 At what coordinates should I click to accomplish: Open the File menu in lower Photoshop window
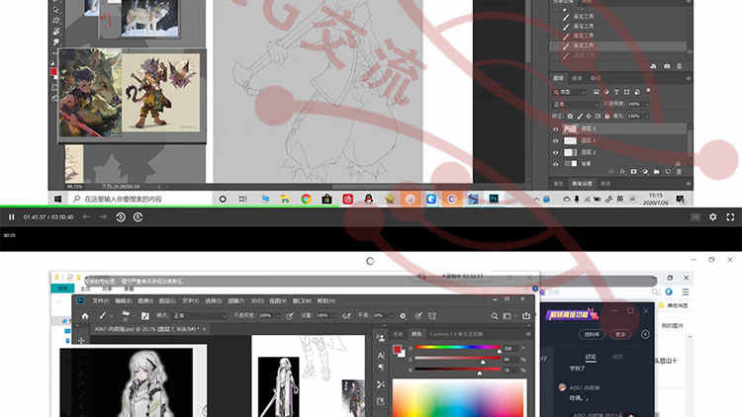tap(100, 300)
